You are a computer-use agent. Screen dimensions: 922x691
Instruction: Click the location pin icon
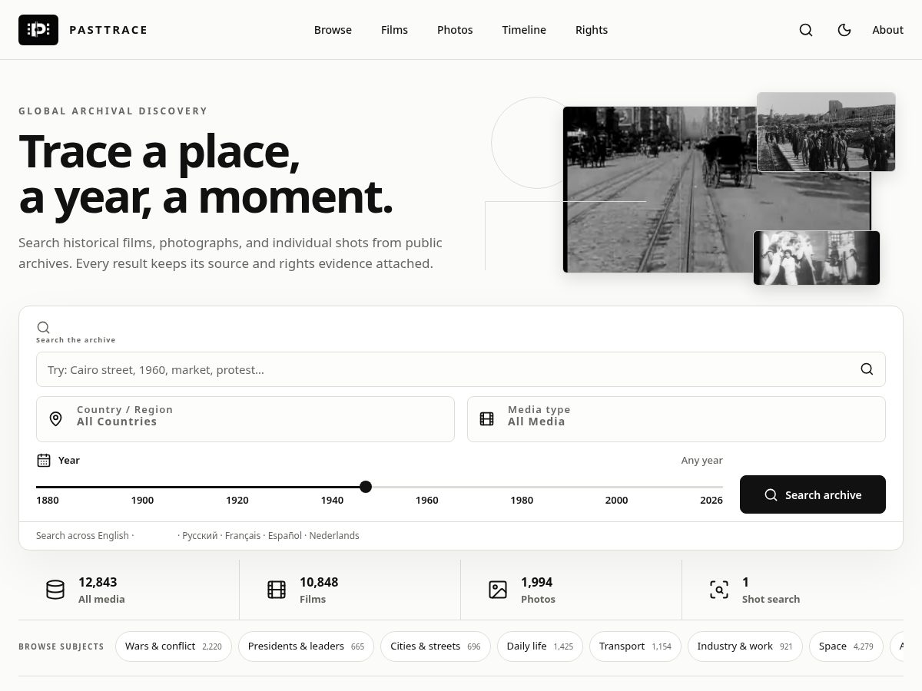tap(55, 419)
